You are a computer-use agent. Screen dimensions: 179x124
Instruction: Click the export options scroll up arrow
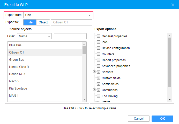[169, 36]
